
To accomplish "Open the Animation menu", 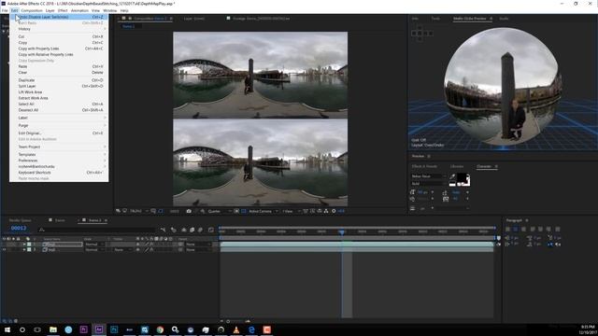I will tap(79, 10).
